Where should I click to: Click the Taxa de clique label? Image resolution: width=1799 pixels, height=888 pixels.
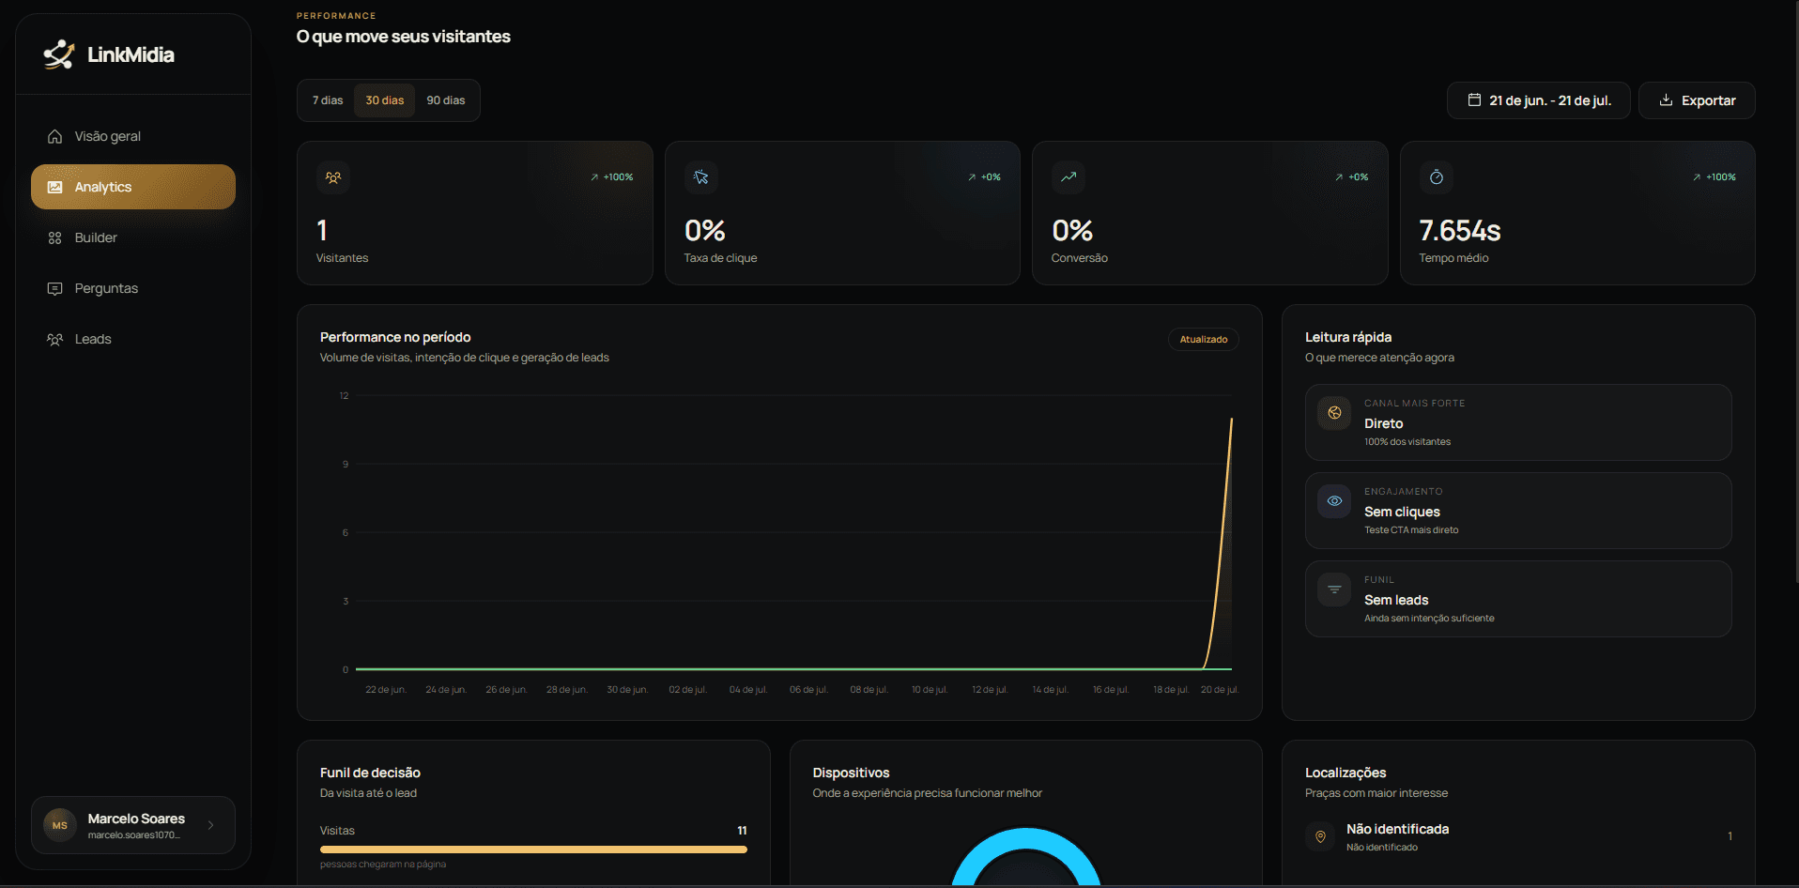point(720,258)
